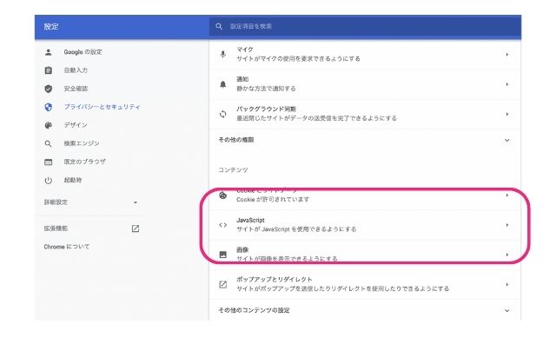The image size is (556, 344).
Task: Open Cookie が許可されています row
Action: tap(365, 195)
